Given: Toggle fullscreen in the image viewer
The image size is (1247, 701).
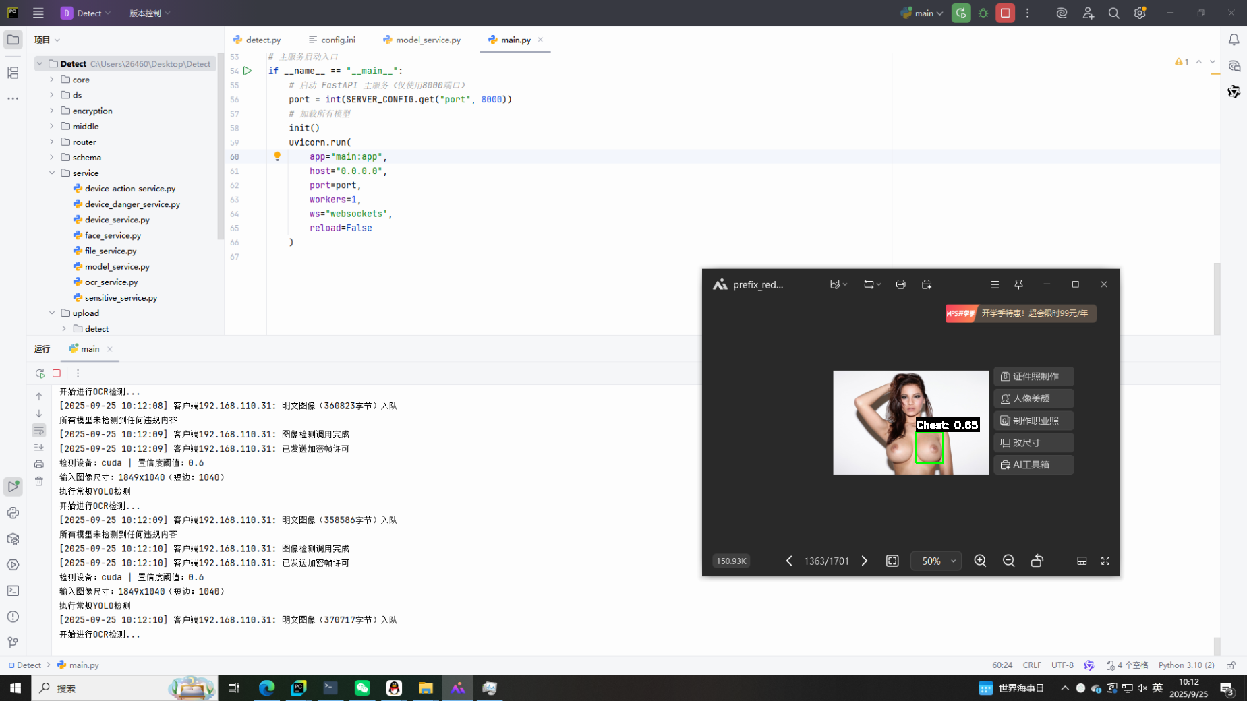Looking at the screenshot, I should click(x=1105, y=561).
